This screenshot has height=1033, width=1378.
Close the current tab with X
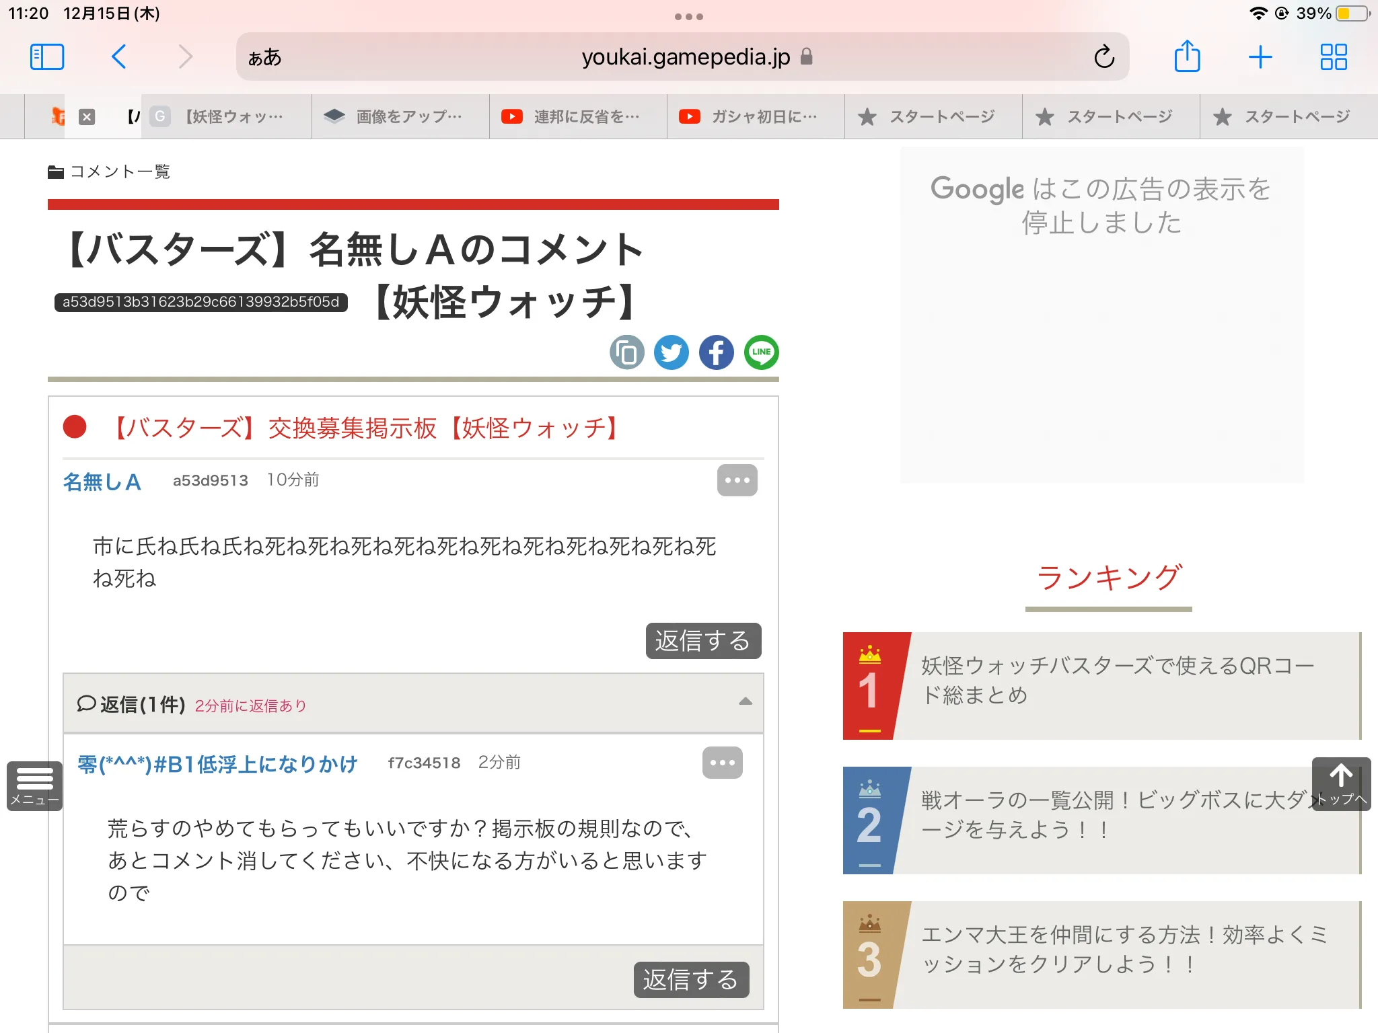(x=87, y=117)
